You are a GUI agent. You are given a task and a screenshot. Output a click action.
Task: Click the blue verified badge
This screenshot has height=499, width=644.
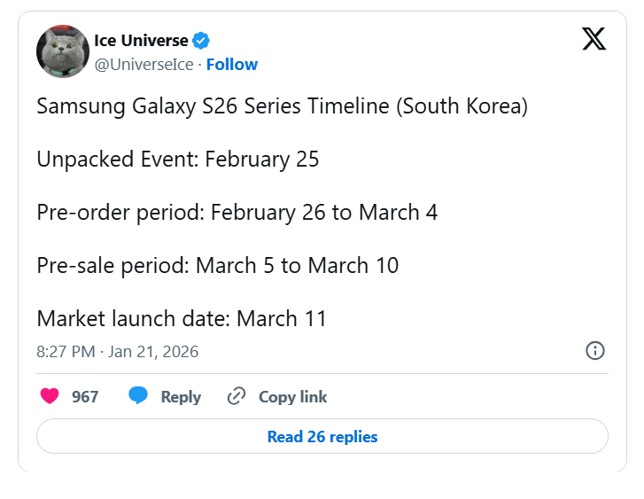[x=202, y=41]
